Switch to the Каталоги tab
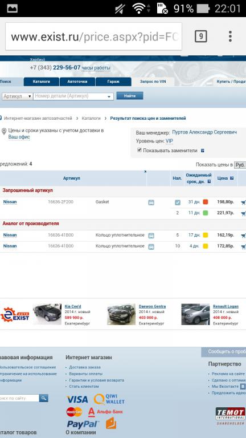 [41, 82]
